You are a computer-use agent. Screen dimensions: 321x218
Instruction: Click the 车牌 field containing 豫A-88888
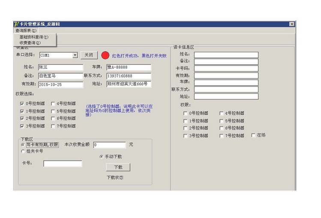coord(129,67)
